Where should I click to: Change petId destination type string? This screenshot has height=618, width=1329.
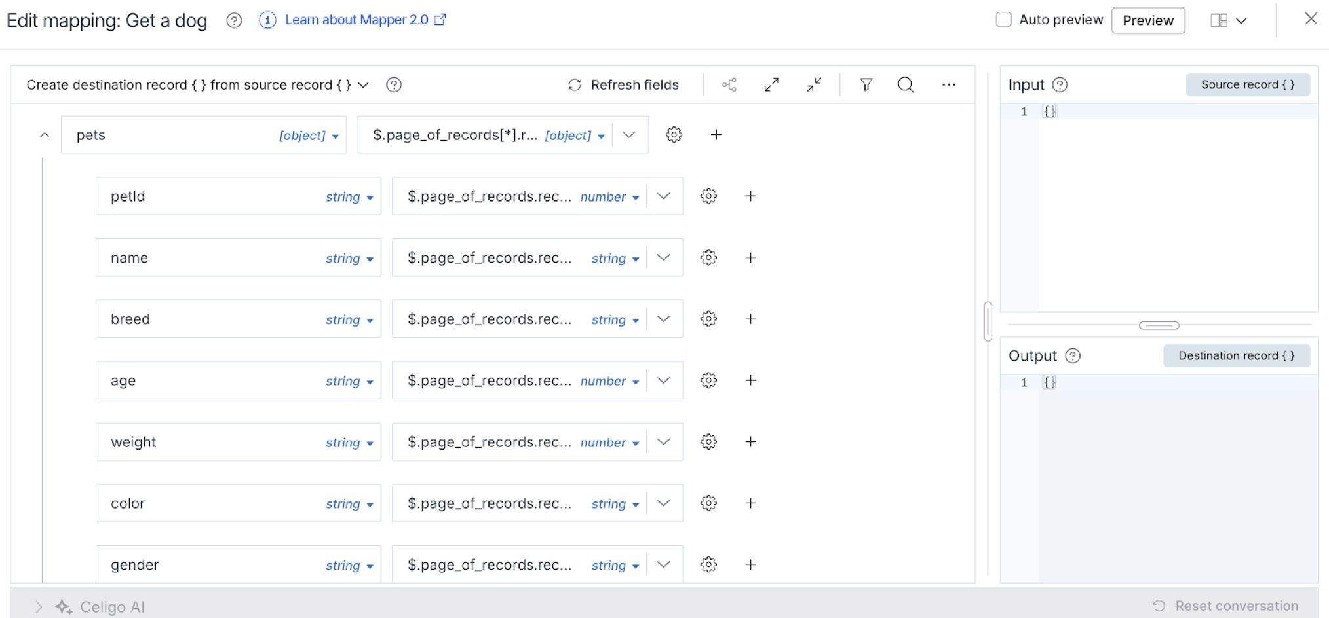(349, 197)
